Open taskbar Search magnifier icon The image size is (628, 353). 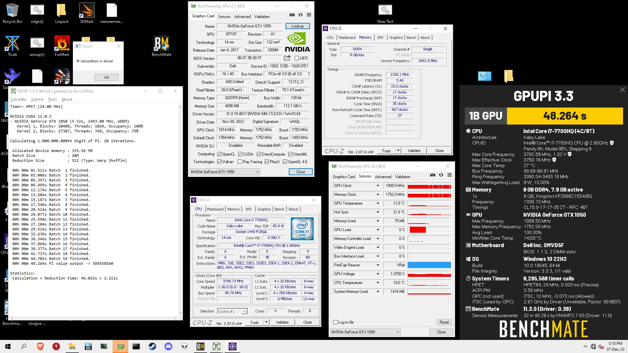24,346
